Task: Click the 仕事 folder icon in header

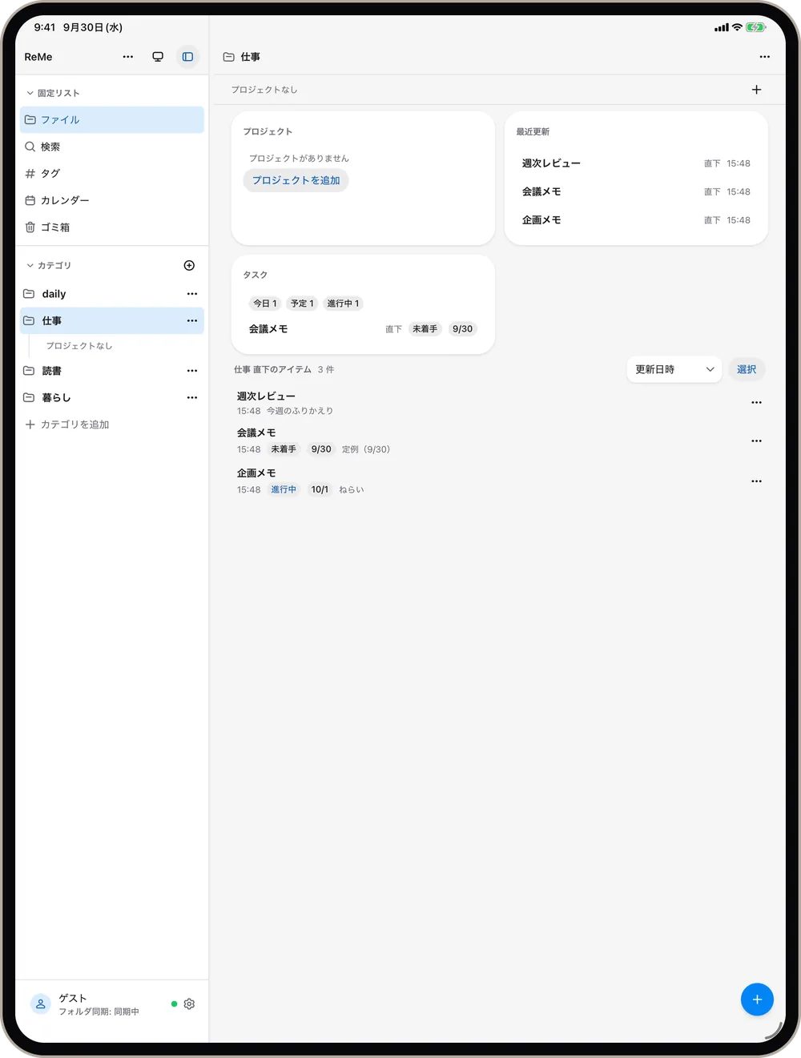Action: coord(228,57)
